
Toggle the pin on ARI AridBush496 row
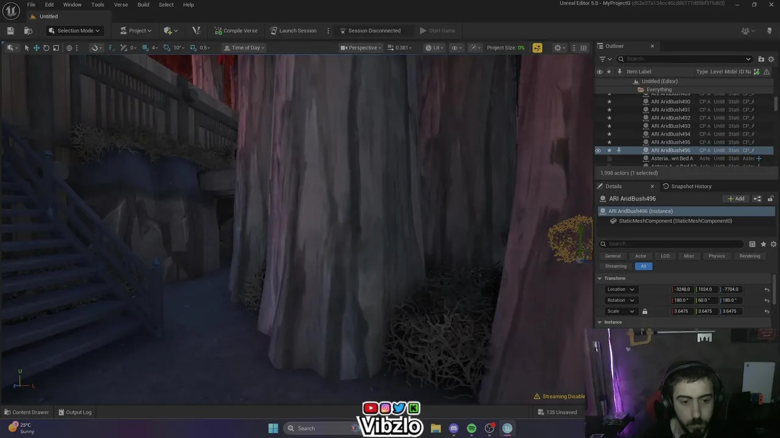coord(619,150)
